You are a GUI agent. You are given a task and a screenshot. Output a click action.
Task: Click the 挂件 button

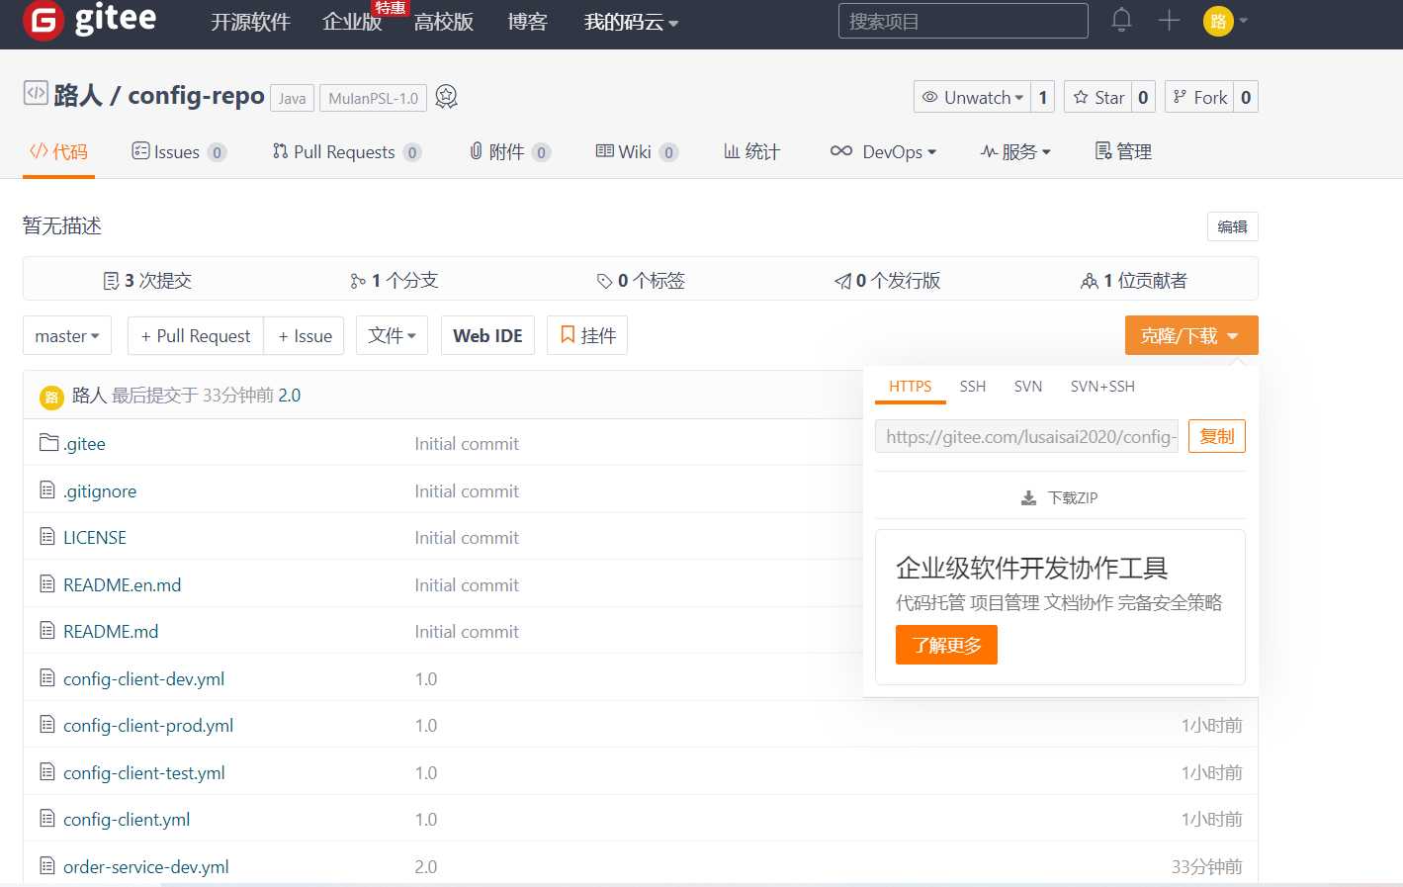tap(587, 335)
